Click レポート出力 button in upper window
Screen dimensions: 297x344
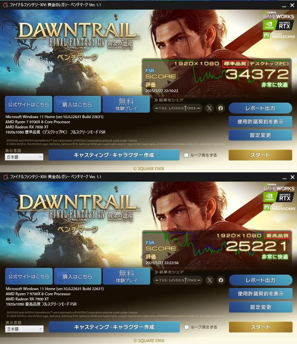click(260, 108)
